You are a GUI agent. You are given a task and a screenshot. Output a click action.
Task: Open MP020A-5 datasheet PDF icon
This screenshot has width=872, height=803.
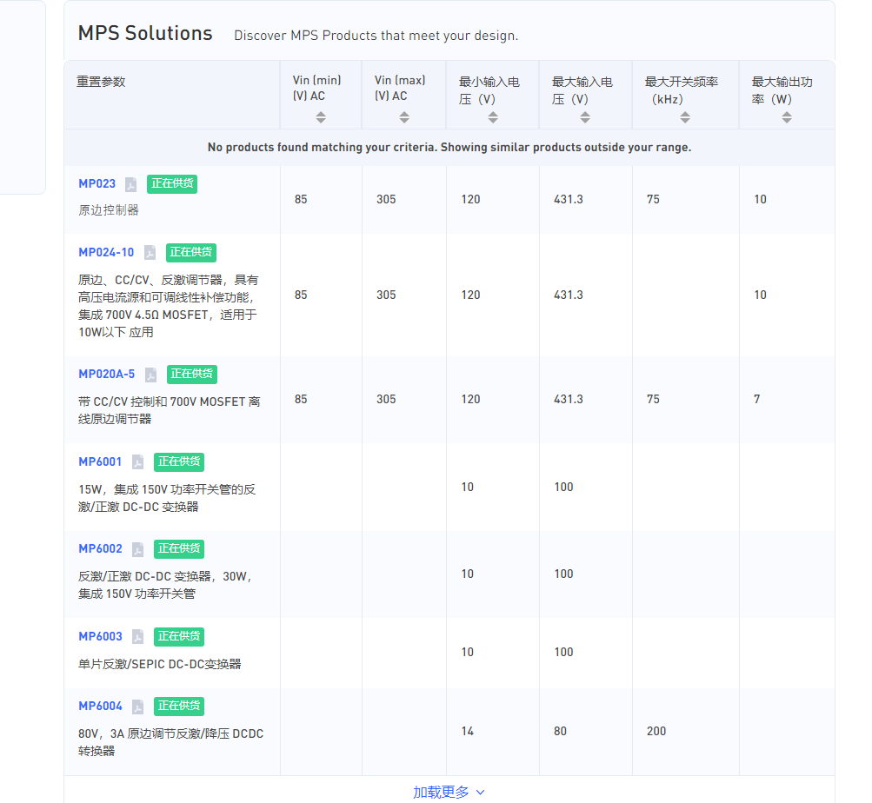(x=150, y=375)
